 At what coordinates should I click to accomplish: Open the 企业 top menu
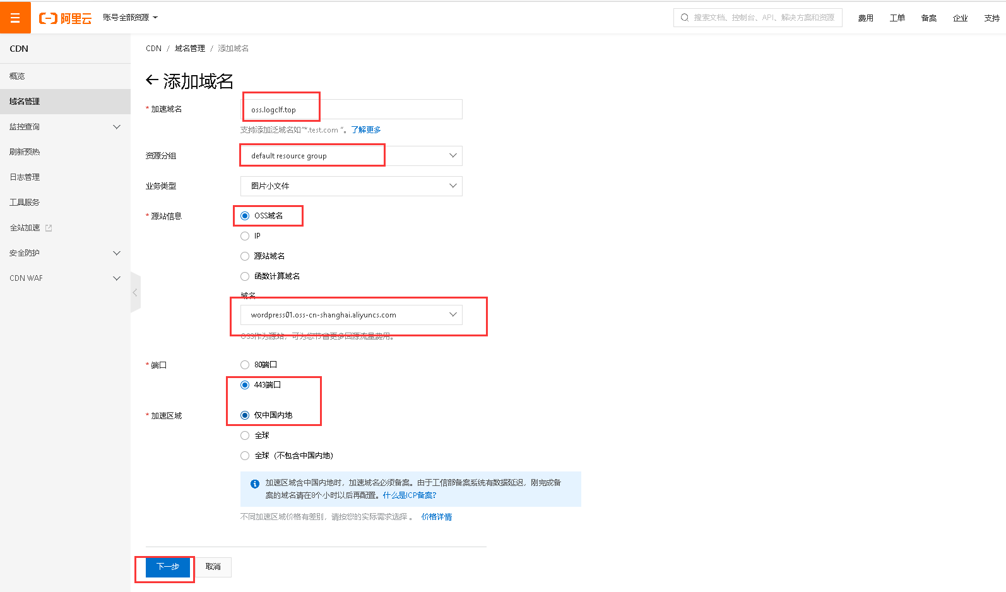(x=961, y=18)
